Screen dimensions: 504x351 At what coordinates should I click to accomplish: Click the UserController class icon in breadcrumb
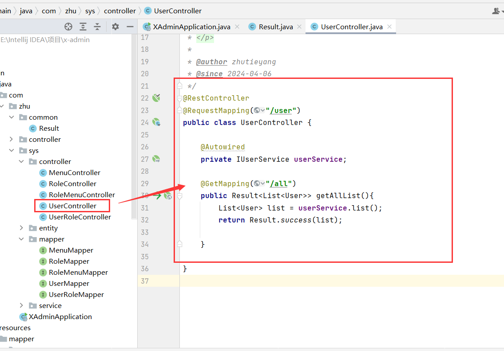pyautogui.click(x=148, y=11)
